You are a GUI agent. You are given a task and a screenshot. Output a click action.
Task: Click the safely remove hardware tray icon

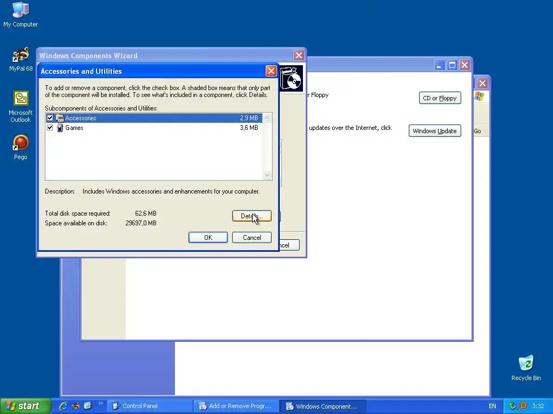(x=512, y=406)
